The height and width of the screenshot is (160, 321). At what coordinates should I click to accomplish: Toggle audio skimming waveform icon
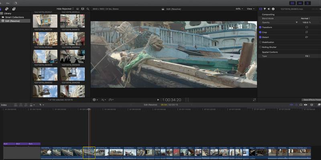[x=296, y=105]
